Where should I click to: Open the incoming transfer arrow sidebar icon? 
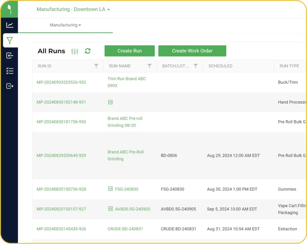10,56
